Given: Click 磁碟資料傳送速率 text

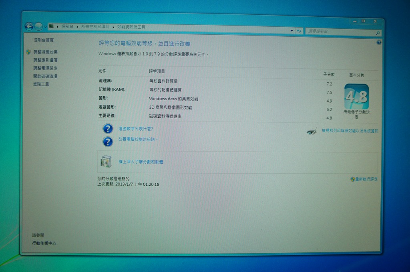Looking at the screenshot, I should tap(165, 116).
